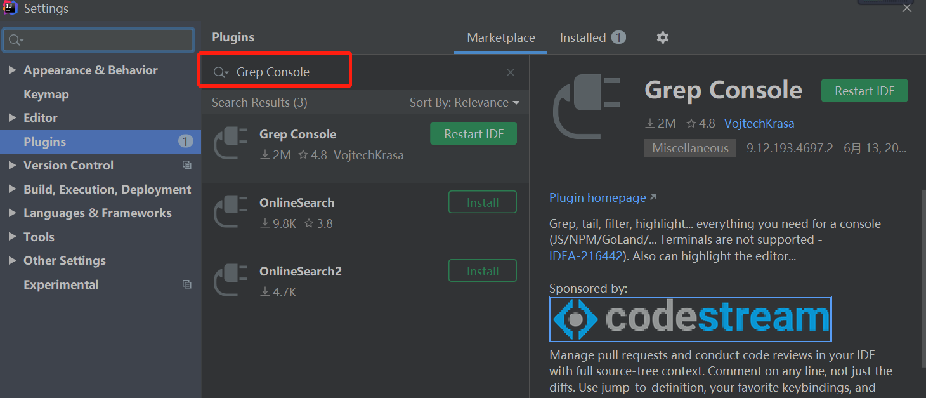
Task: Click the copy icon beside Experimental
Action: pyautogui.click(x=186, y=284)
